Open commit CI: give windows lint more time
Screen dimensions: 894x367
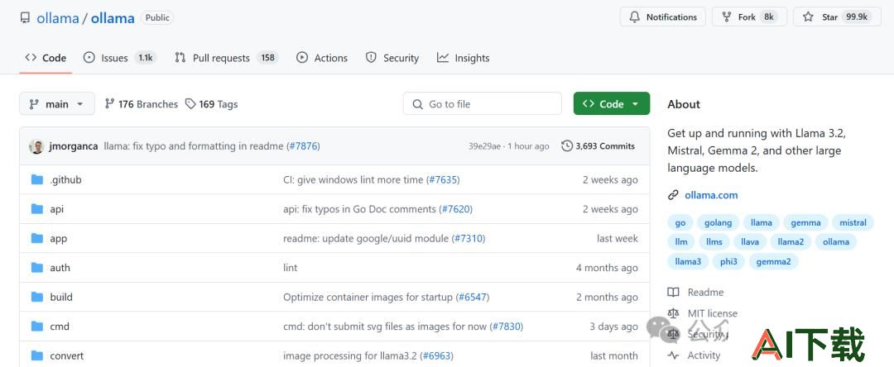[x=353, y=180]
